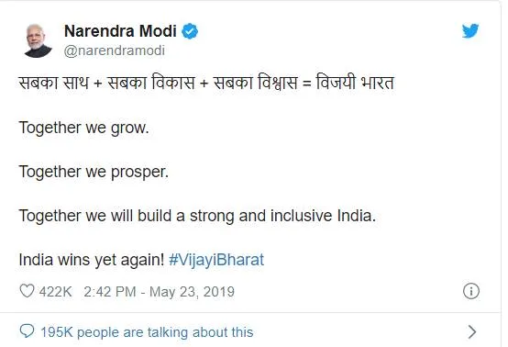
Task: Click the 2:42 PM May 23, 2019 timestamp
Action: [x=159, y=292]
